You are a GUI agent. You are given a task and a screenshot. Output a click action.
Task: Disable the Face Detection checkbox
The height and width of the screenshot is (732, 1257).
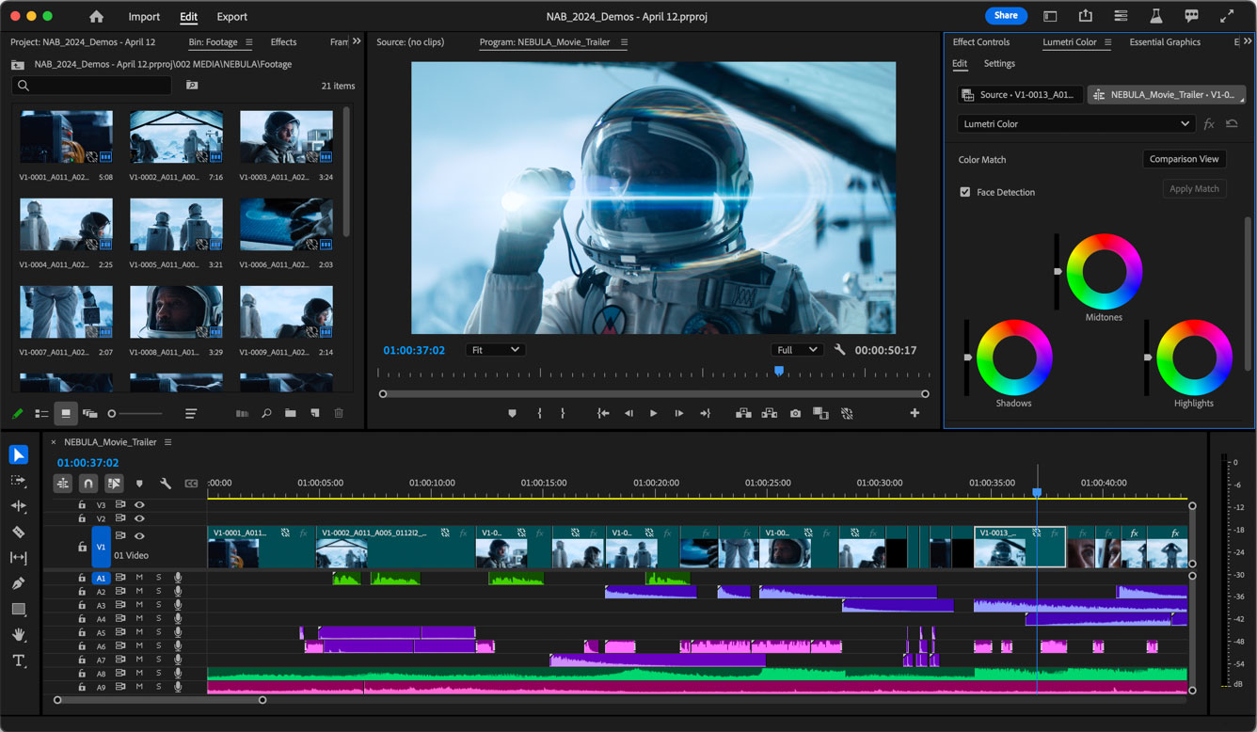[x=964, y=192]
